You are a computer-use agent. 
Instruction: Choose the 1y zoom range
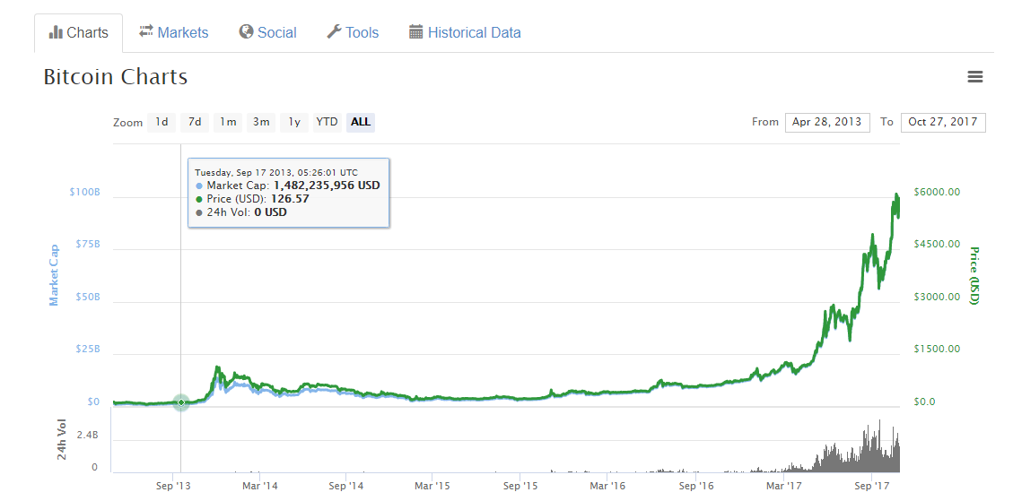click(294, 122)
